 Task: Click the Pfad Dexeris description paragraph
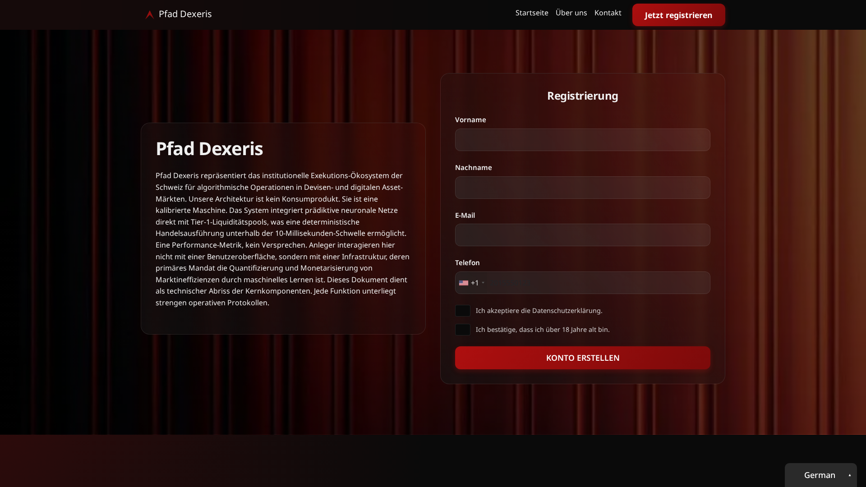point(283,239)
